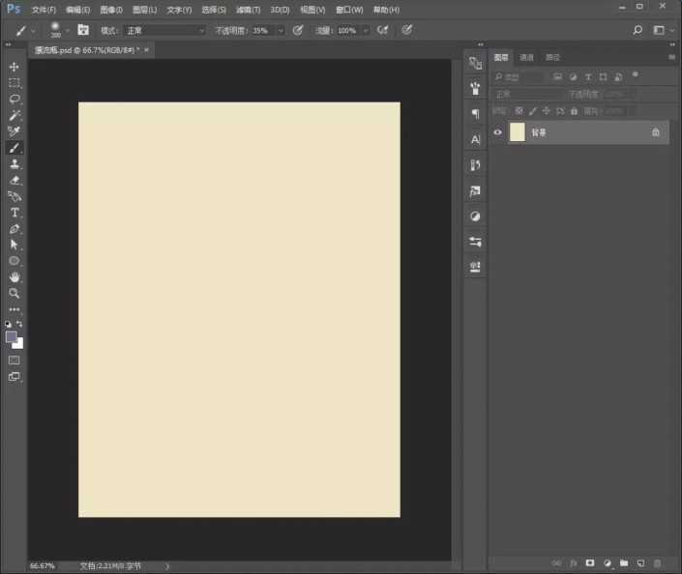682x574 pixels.
Task: Select the Zoom tool in toolbar
Action: pyautogui.click(x=15, y=293)
